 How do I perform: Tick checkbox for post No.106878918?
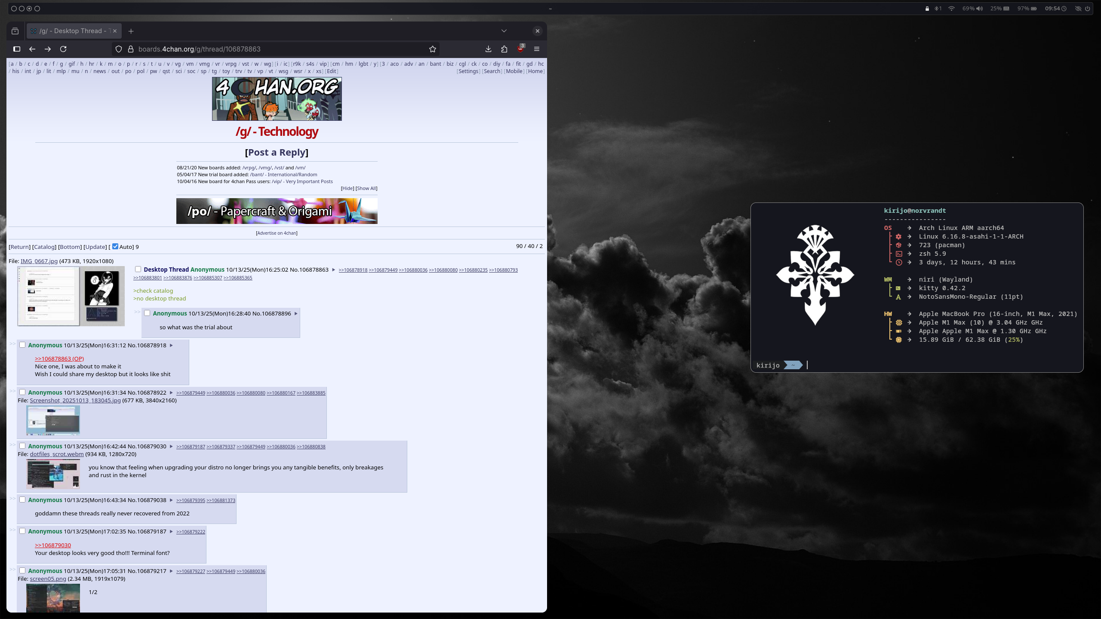[22, 345]
